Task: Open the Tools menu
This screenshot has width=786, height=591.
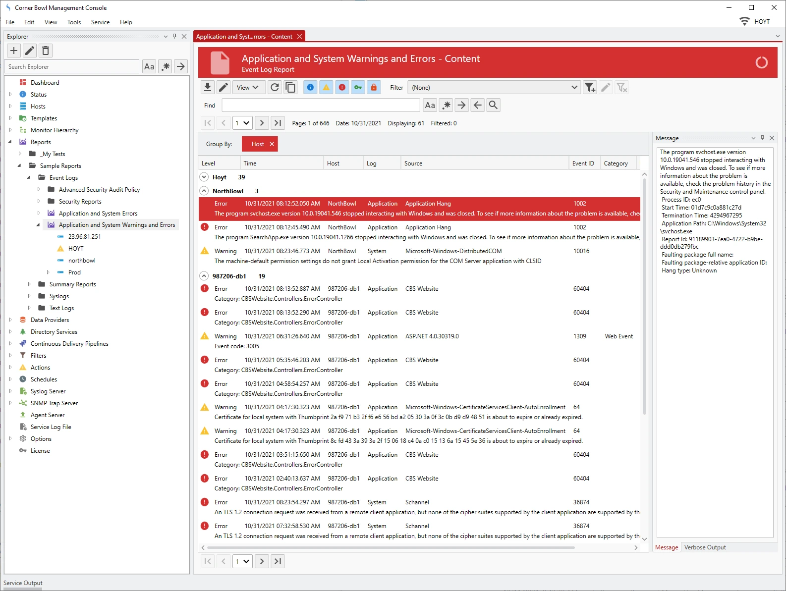Action: click(x=74, y=22)
